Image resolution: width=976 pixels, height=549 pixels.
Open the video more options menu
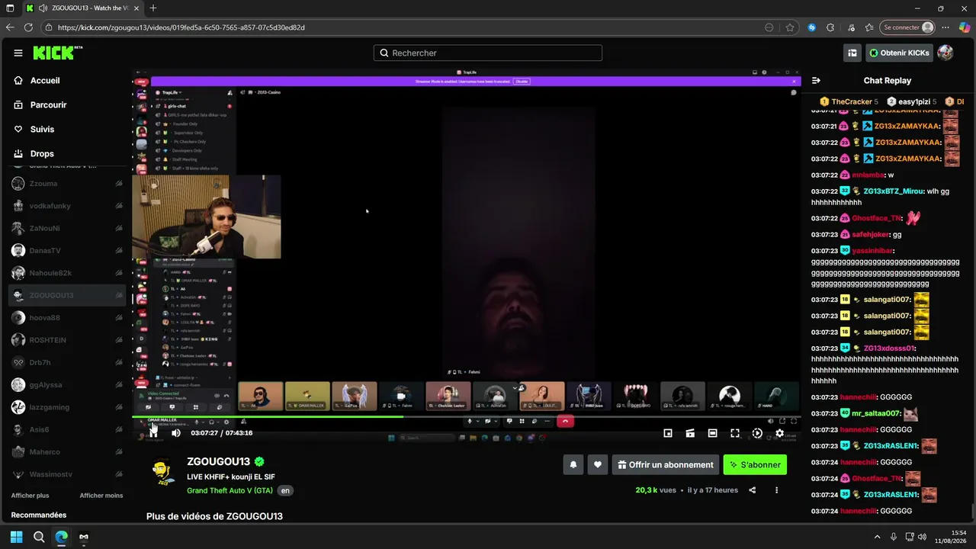(776, 490)
